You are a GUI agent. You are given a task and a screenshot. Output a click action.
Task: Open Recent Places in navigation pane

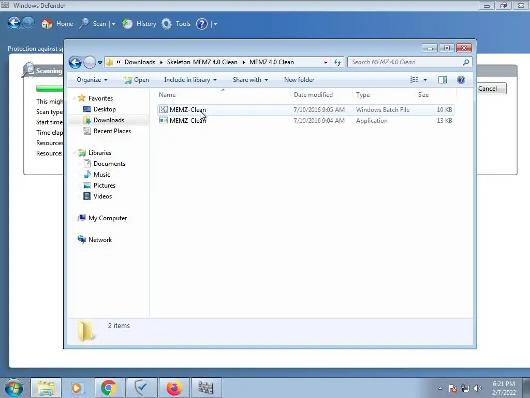coord(112,131)
